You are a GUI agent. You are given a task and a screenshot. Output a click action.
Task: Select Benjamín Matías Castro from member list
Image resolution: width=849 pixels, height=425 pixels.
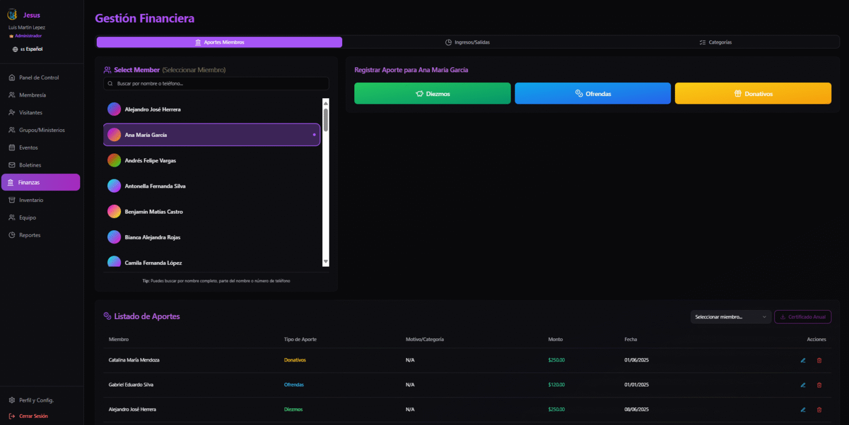[x=154, y=212]
